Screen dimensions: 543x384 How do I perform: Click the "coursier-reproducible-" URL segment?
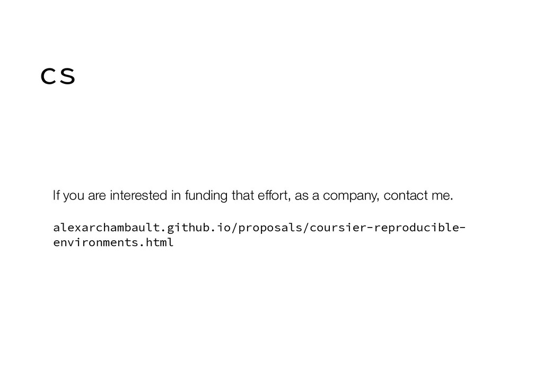click(388, 228)
